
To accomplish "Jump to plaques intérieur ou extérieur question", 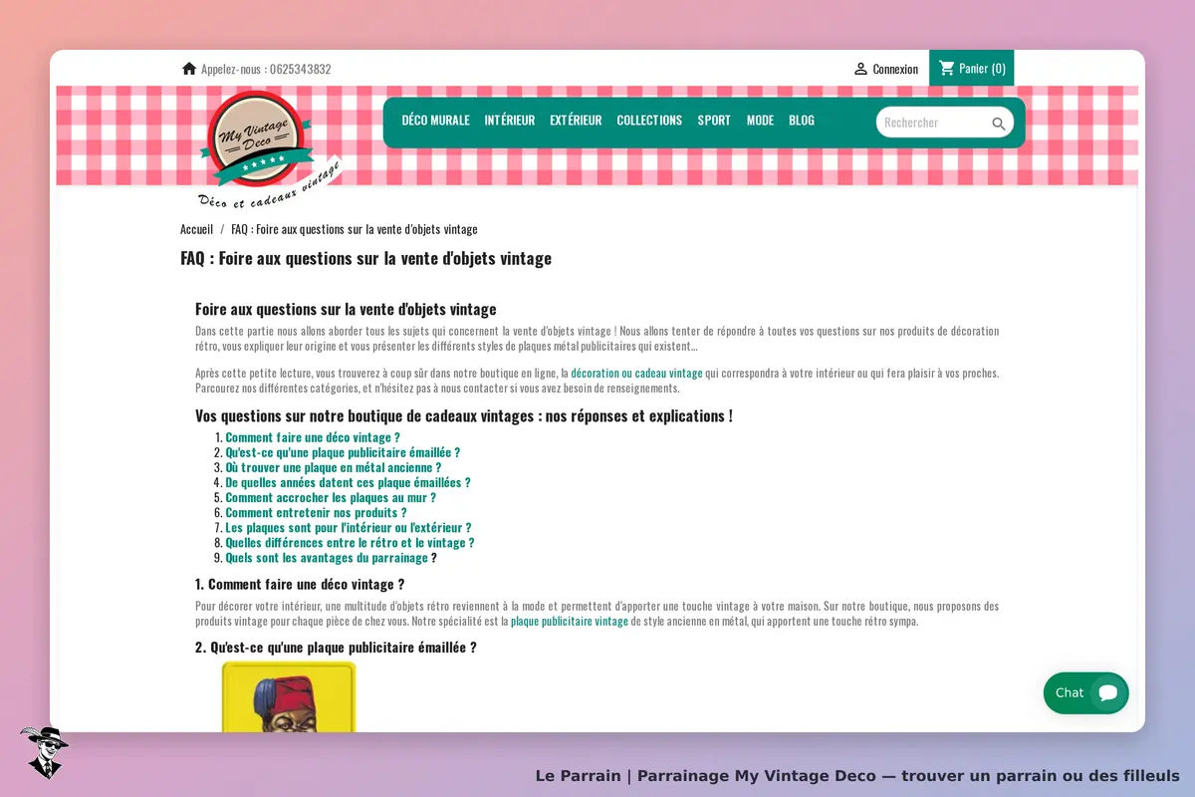I will [349, 528].
